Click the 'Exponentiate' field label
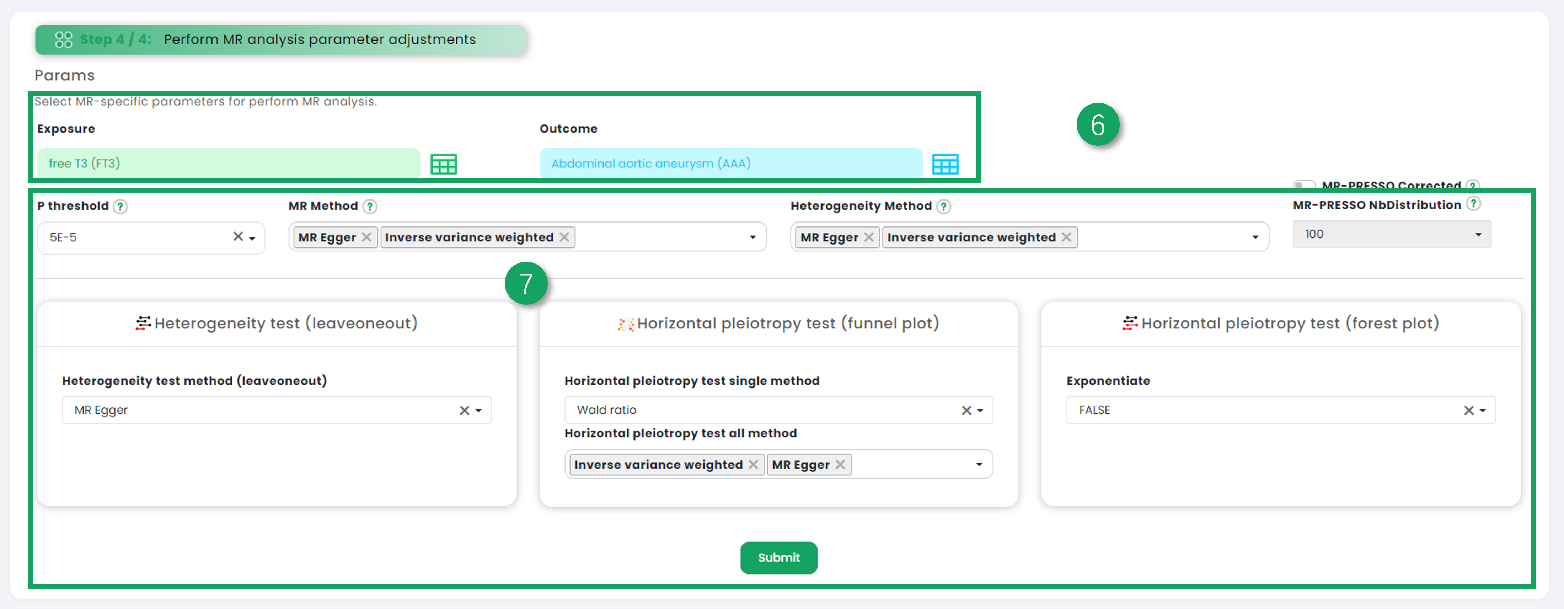This screenshot has width=1564, height=609. (x=1108, y=381)
